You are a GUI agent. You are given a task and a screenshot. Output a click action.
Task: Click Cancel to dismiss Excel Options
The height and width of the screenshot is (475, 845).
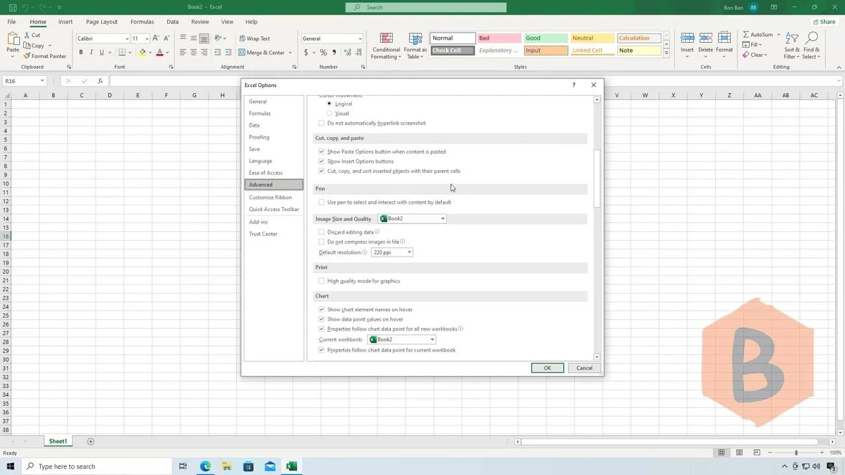584,367
